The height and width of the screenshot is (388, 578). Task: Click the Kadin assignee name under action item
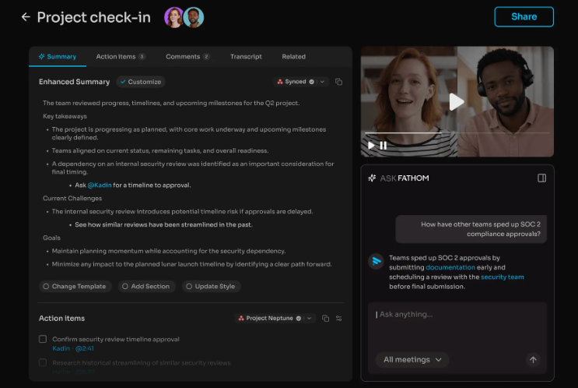(x=61, y=348)
